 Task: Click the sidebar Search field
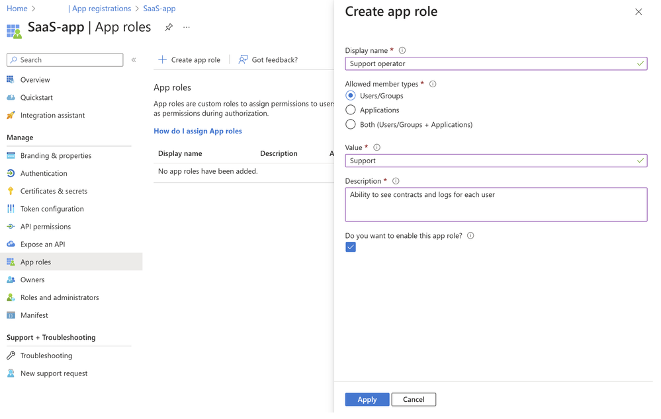(x=65, y=59)
